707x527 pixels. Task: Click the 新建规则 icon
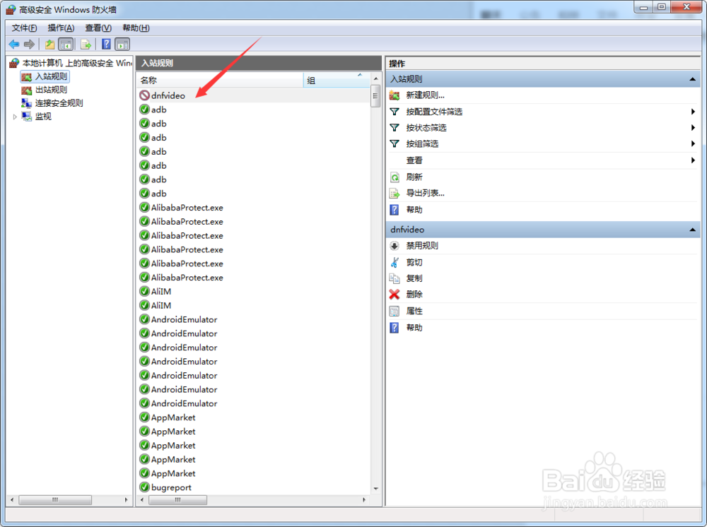pos(395,95)
